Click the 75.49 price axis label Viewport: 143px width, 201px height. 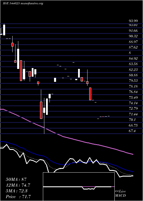tap(133, 97)
